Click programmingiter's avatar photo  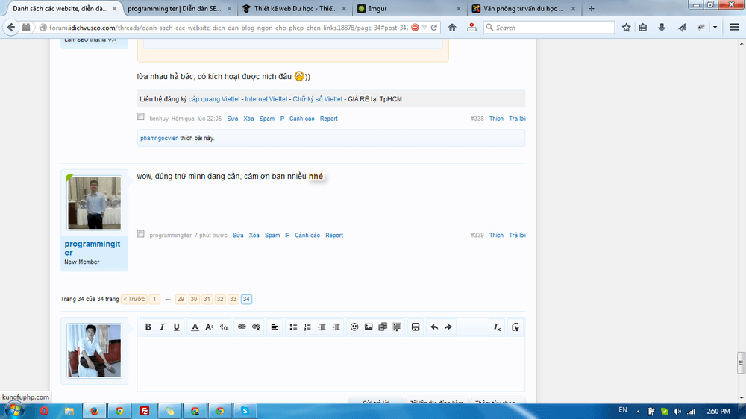point(94,203)
